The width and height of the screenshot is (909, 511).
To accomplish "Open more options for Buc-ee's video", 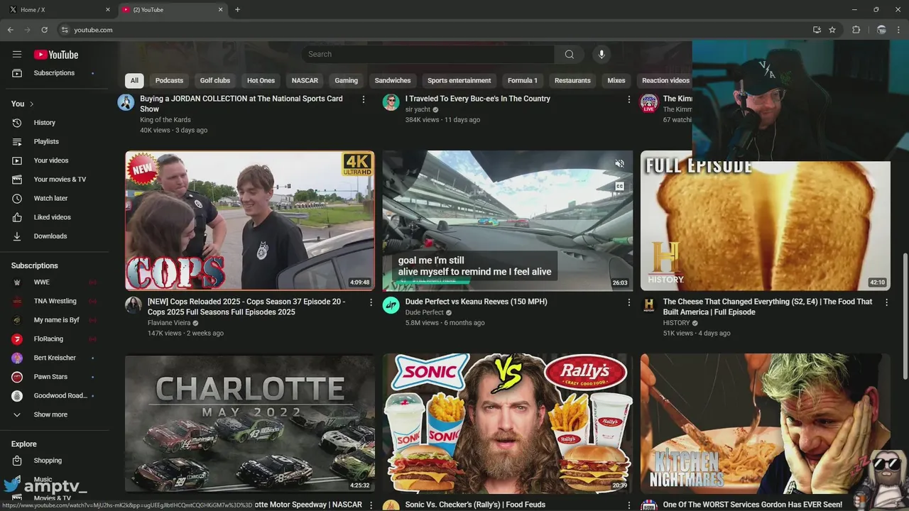I will (628, 99).
